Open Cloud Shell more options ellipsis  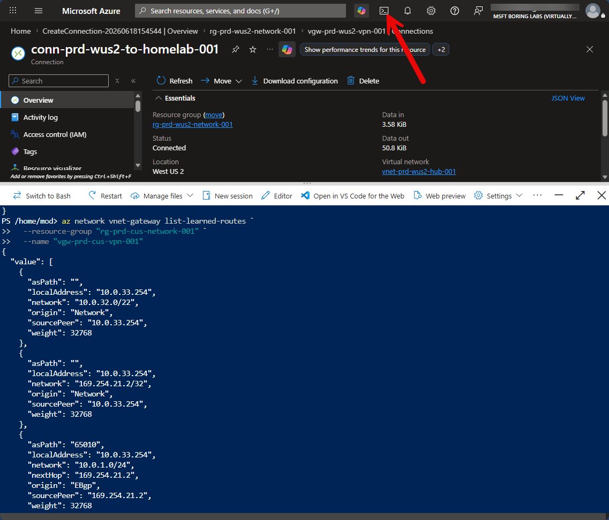point(538,195)
